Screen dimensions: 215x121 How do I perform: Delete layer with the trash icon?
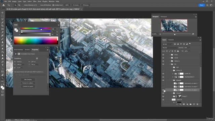coord(198,104)
